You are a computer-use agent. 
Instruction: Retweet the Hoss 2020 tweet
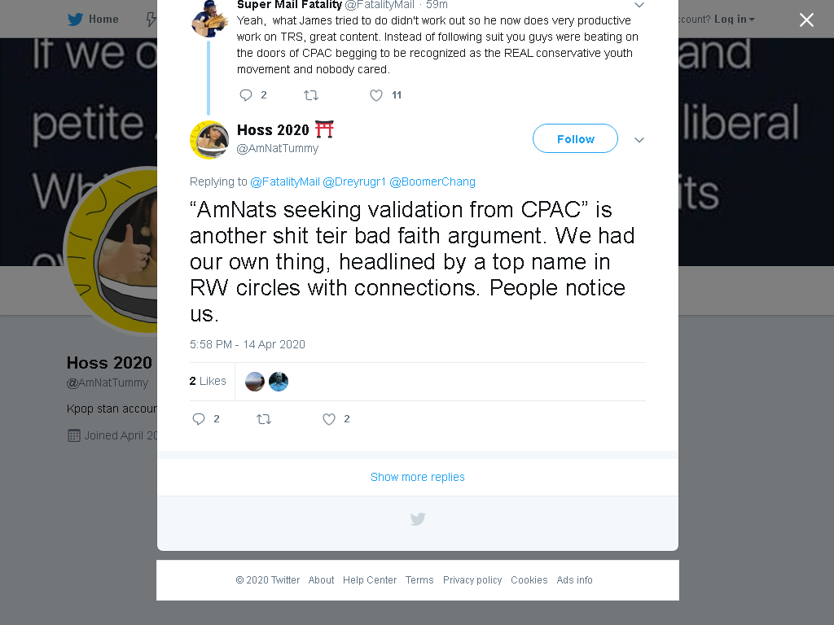click(264, 419)
